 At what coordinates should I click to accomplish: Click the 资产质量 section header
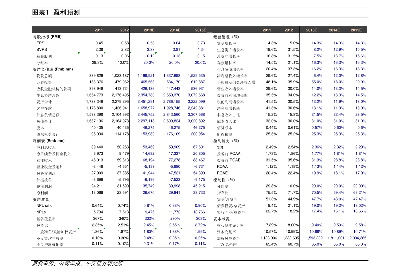41,199
